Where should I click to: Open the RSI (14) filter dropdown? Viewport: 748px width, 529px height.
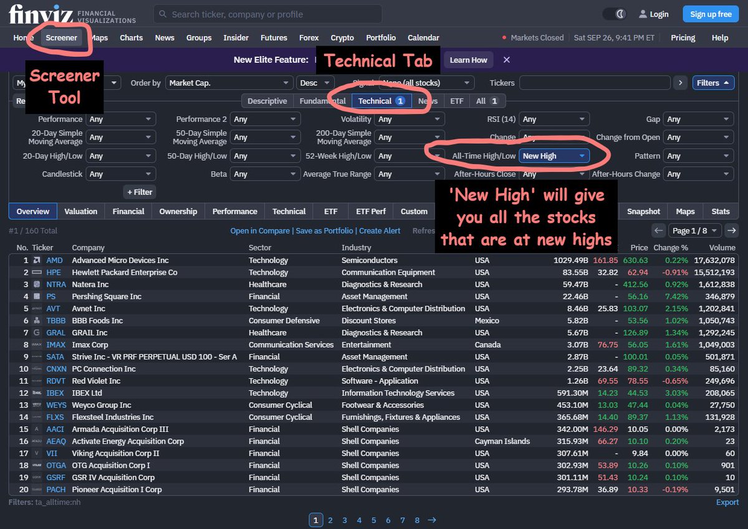(554, 119)
